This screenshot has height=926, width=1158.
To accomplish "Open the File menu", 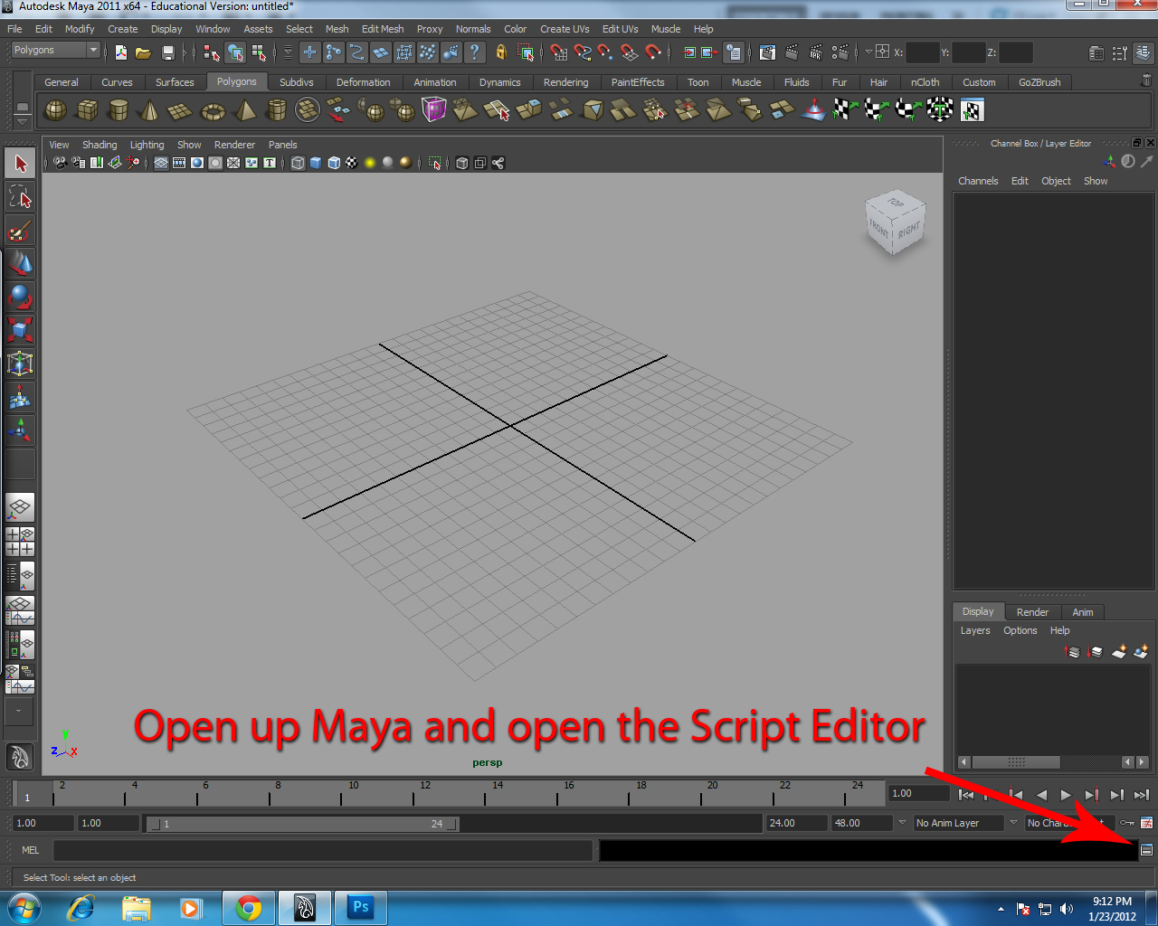I will [x=15, y=29].
